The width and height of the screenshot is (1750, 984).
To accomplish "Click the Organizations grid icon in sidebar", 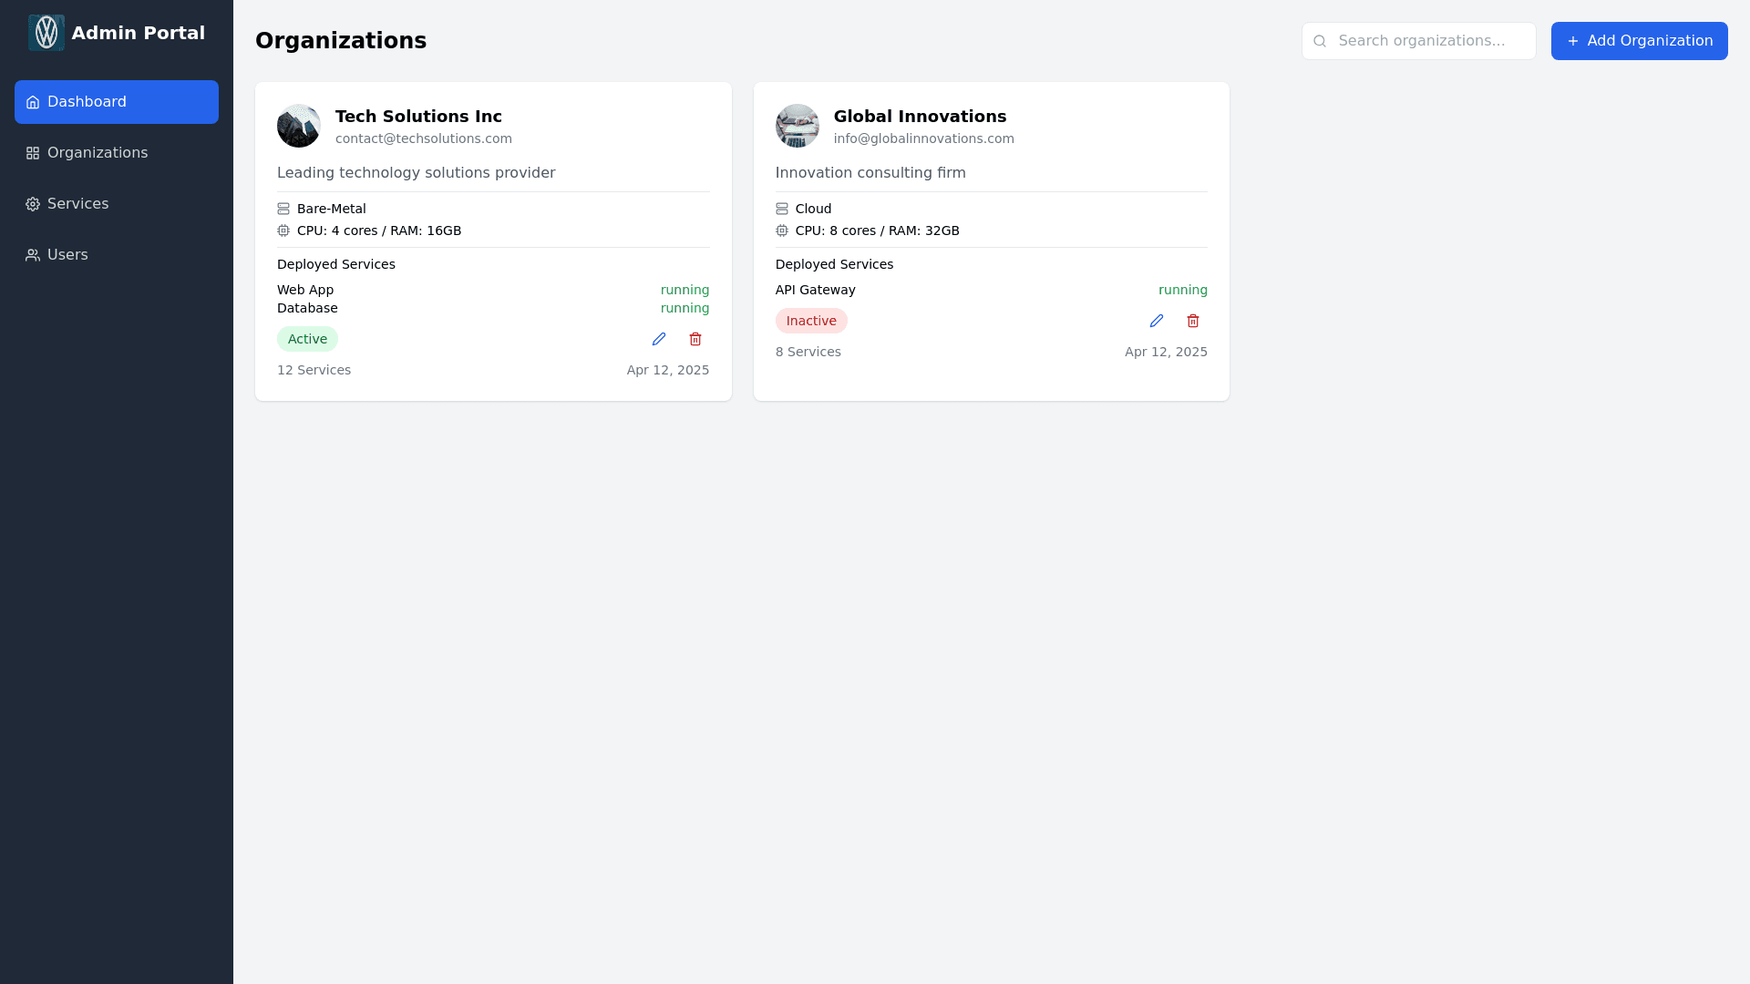I will (x=31, y=152).
